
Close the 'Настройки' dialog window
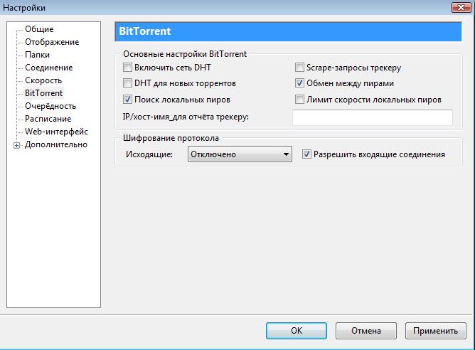tap(461, 7)
